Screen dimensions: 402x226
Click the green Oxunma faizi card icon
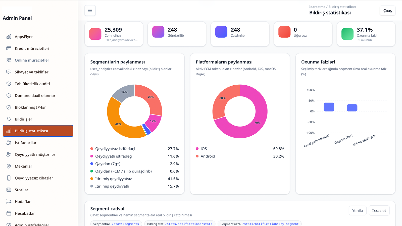(x=347, y=34)
